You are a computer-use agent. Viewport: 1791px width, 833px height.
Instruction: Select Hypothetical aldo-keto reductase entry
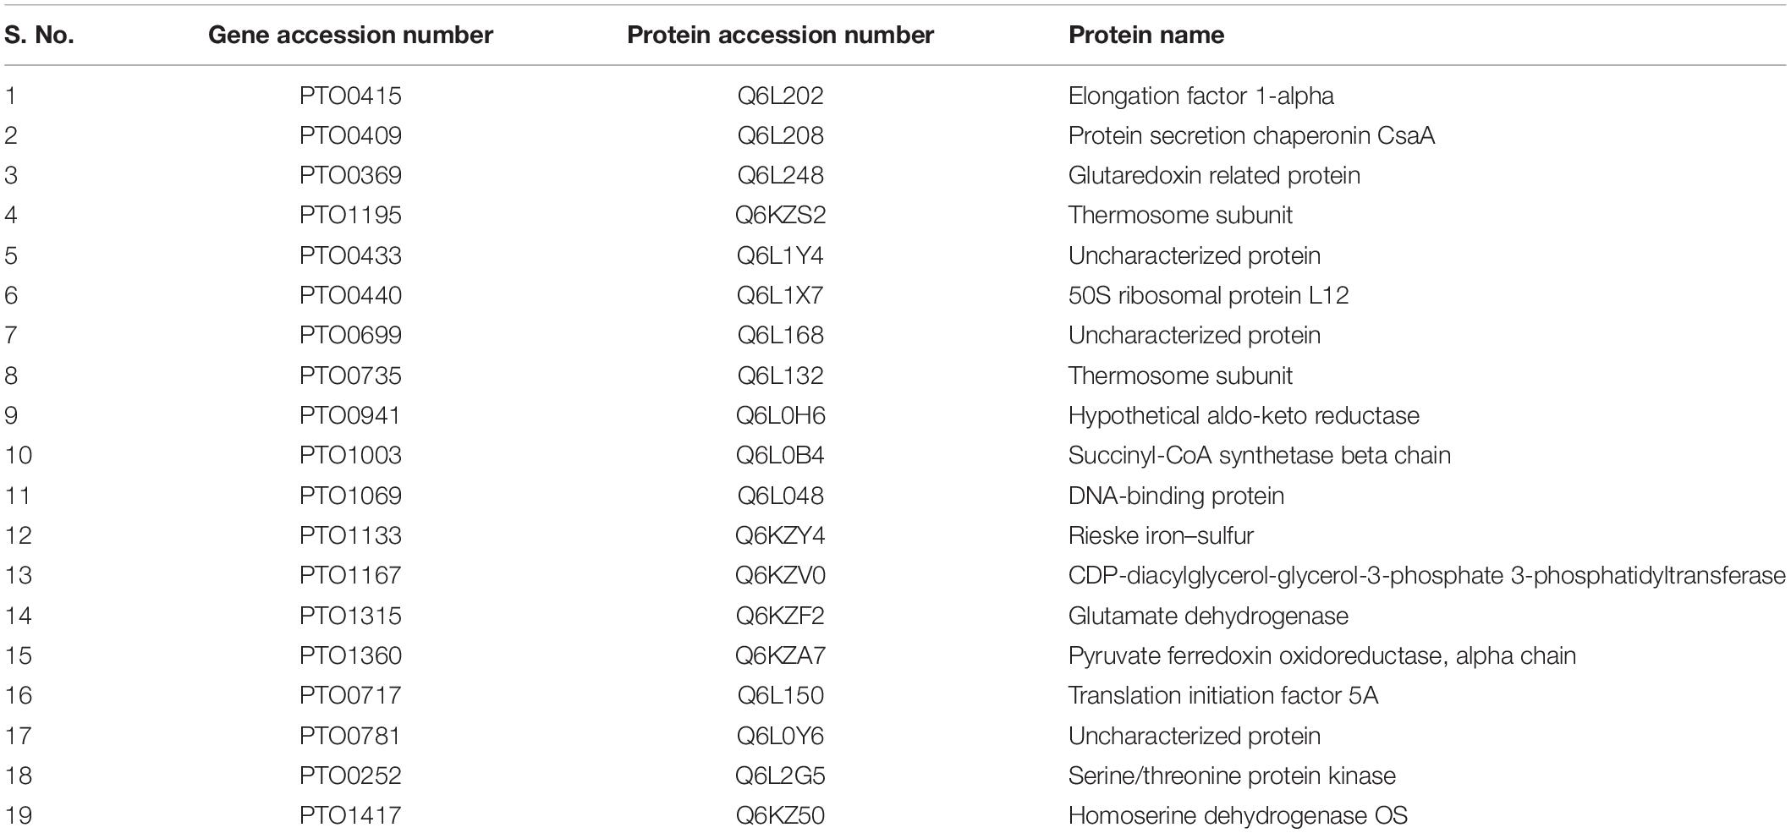[x=1244, y=415]
